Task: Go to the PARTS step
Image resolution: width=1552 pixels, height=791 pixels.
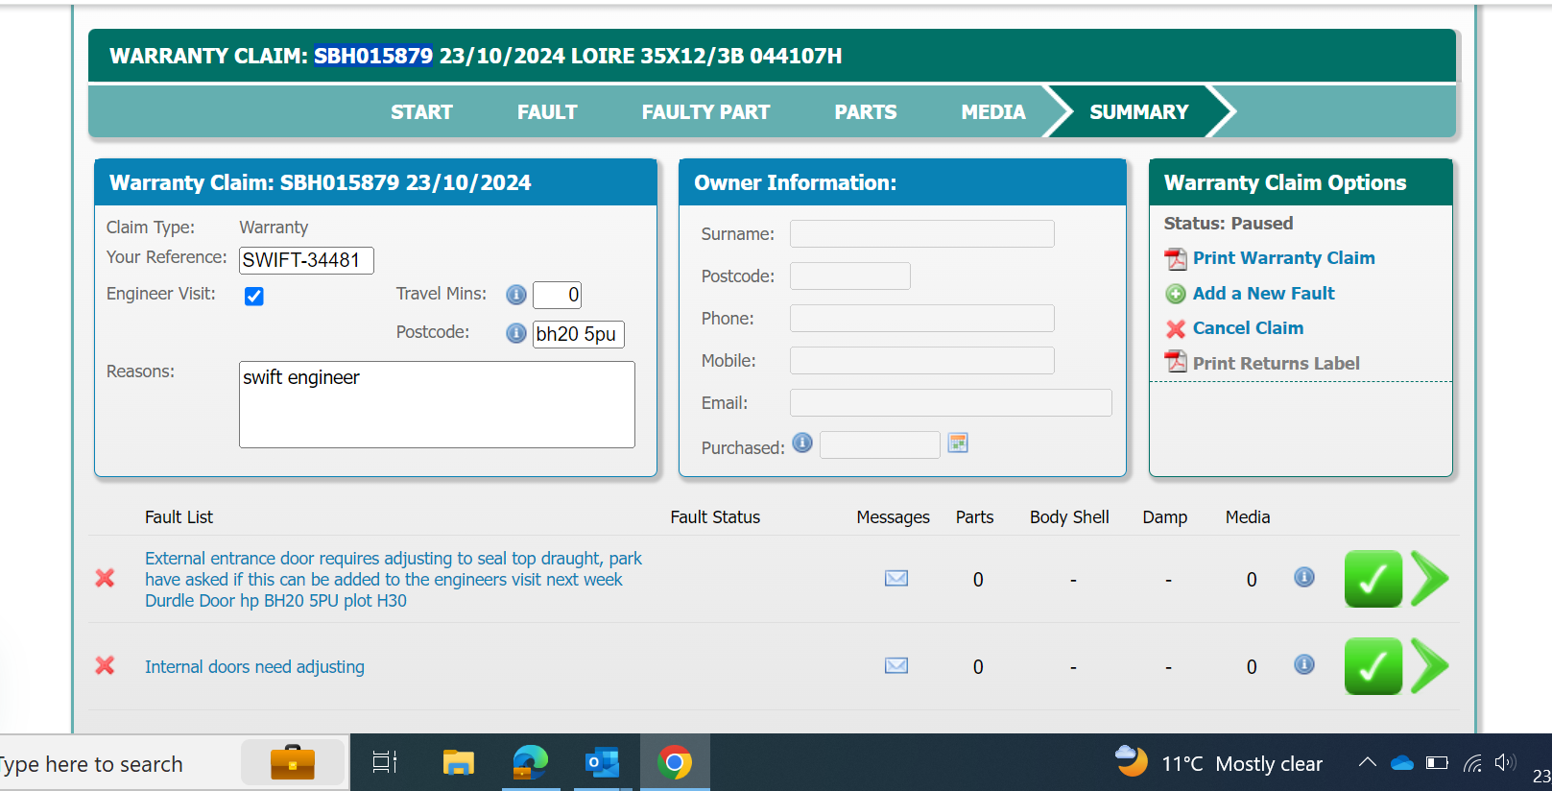Action: pyautogui.click(x=866, y=112)
